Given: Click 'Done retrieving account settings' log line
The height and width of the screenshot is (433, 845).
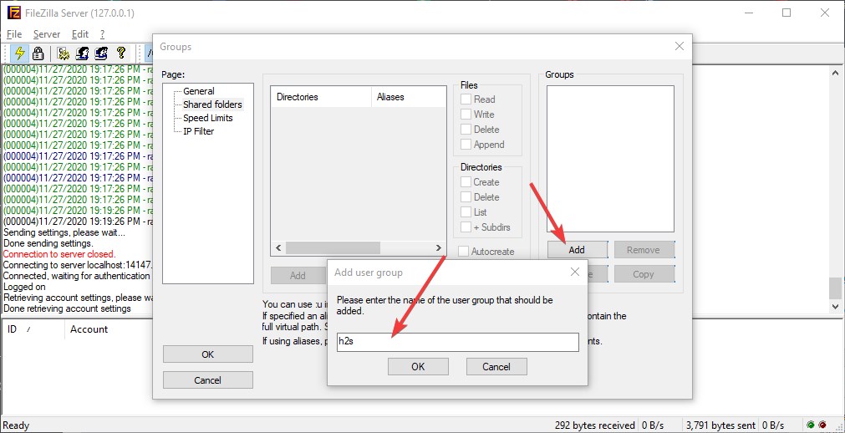Looking at the screenshot, I should point(67,308).
